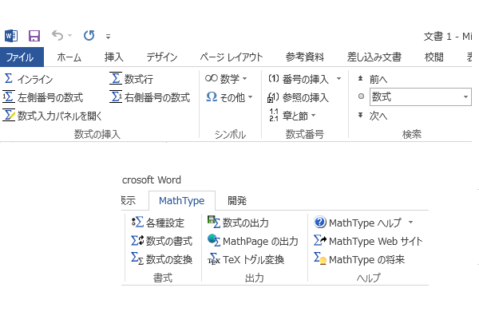
Task: Click the 数式 search combo box
Action: (421, 97)
